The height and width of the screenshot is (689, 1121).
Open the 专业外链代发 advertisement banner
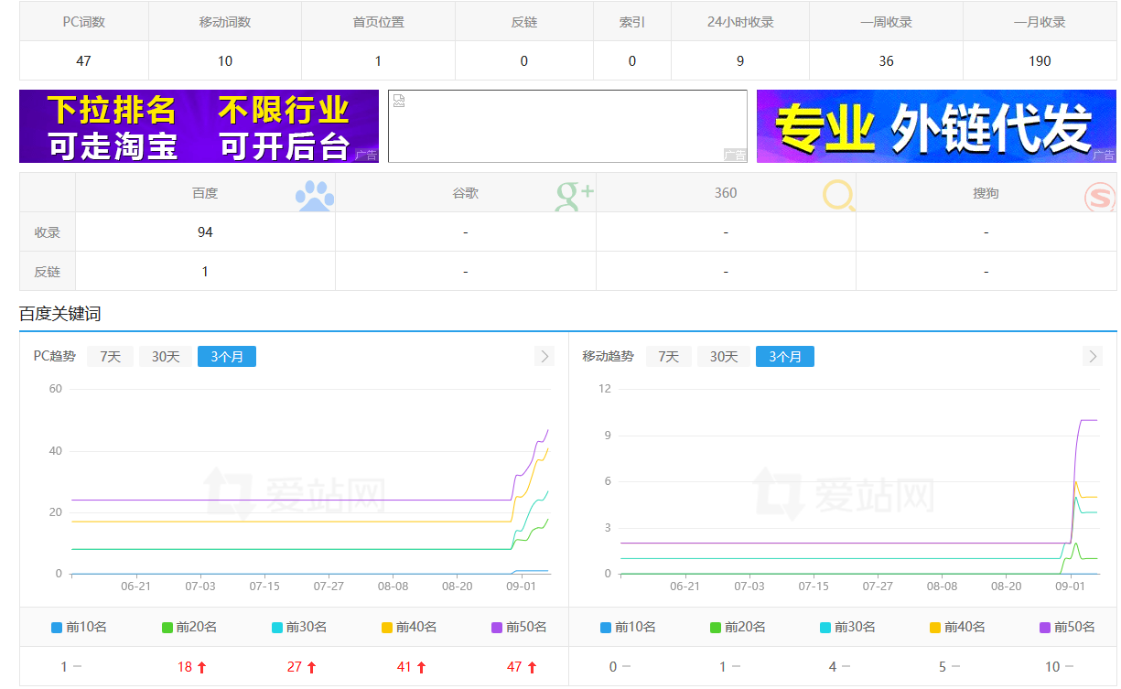click(x=935, y=126)
